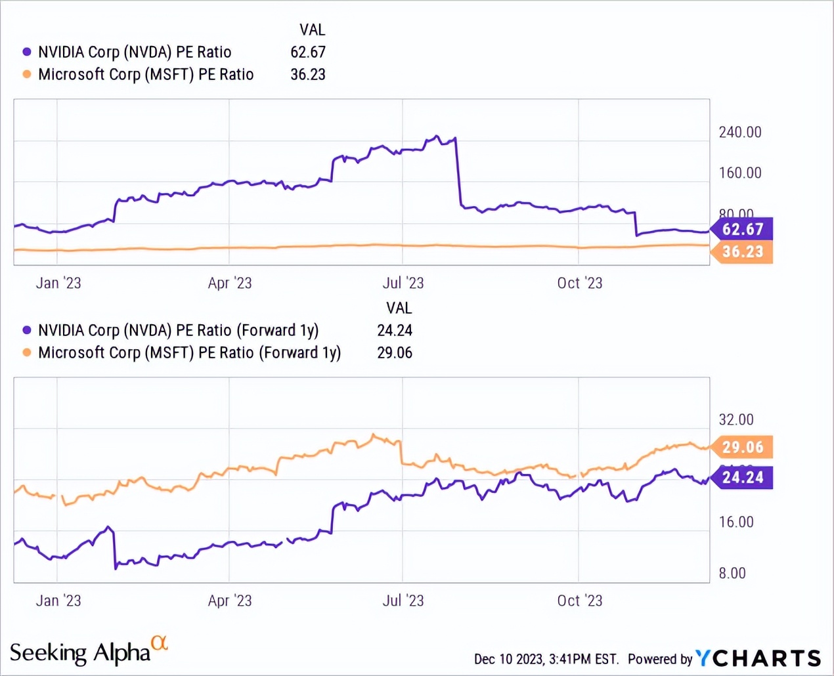Click orange dot beside MSFT PE Ratio
This screenshot has width=834, height=676.
[26, 74]
